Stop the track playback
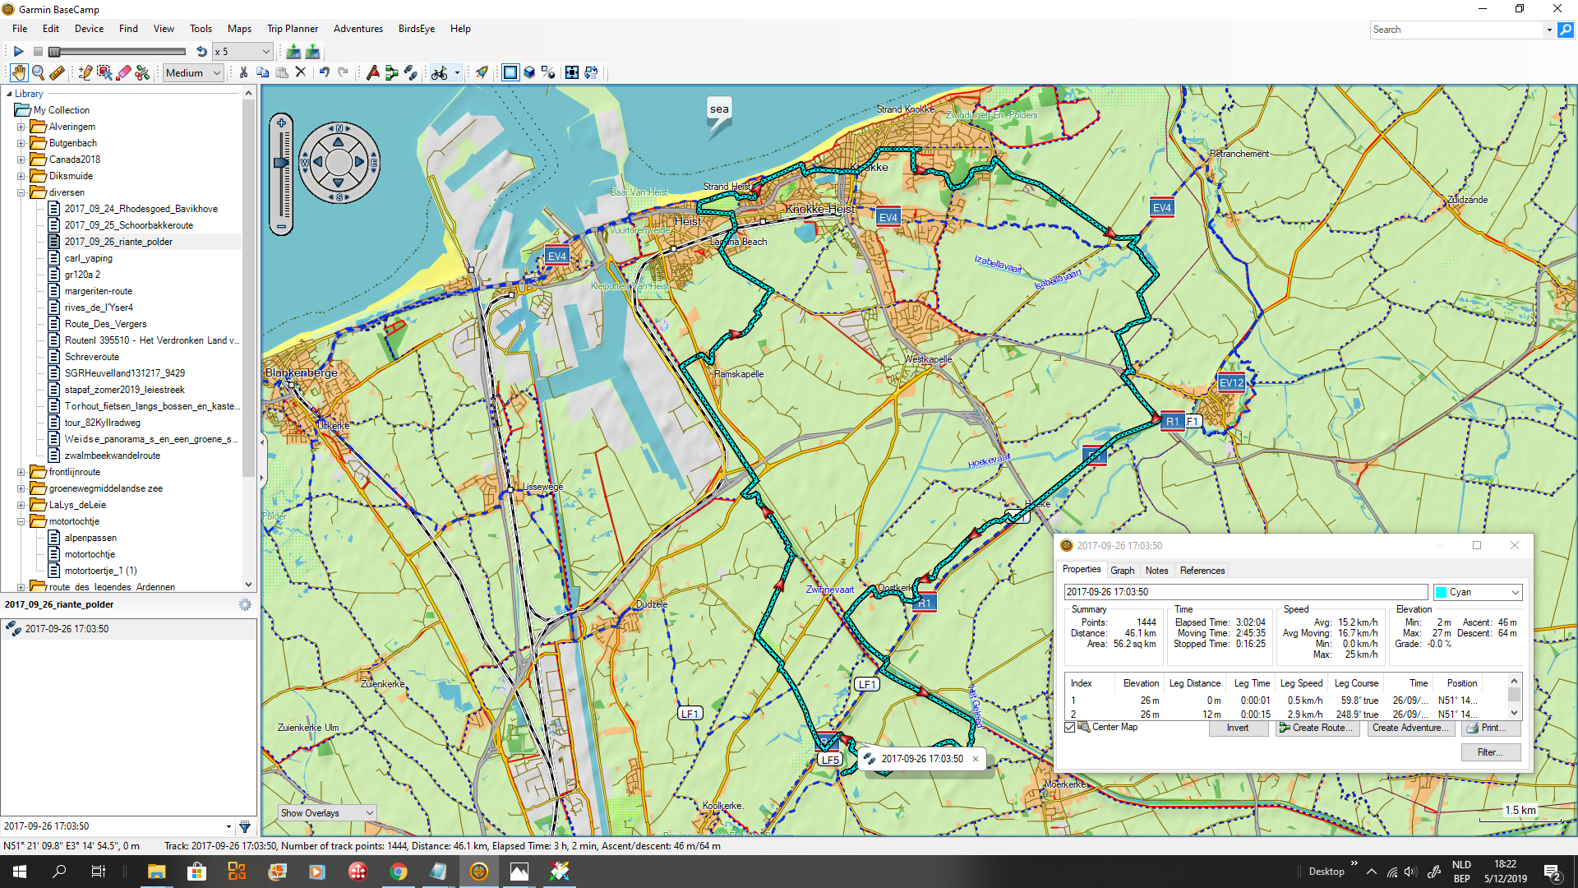This screenshot has width=1578, height=888. click(x=38, y=52)
